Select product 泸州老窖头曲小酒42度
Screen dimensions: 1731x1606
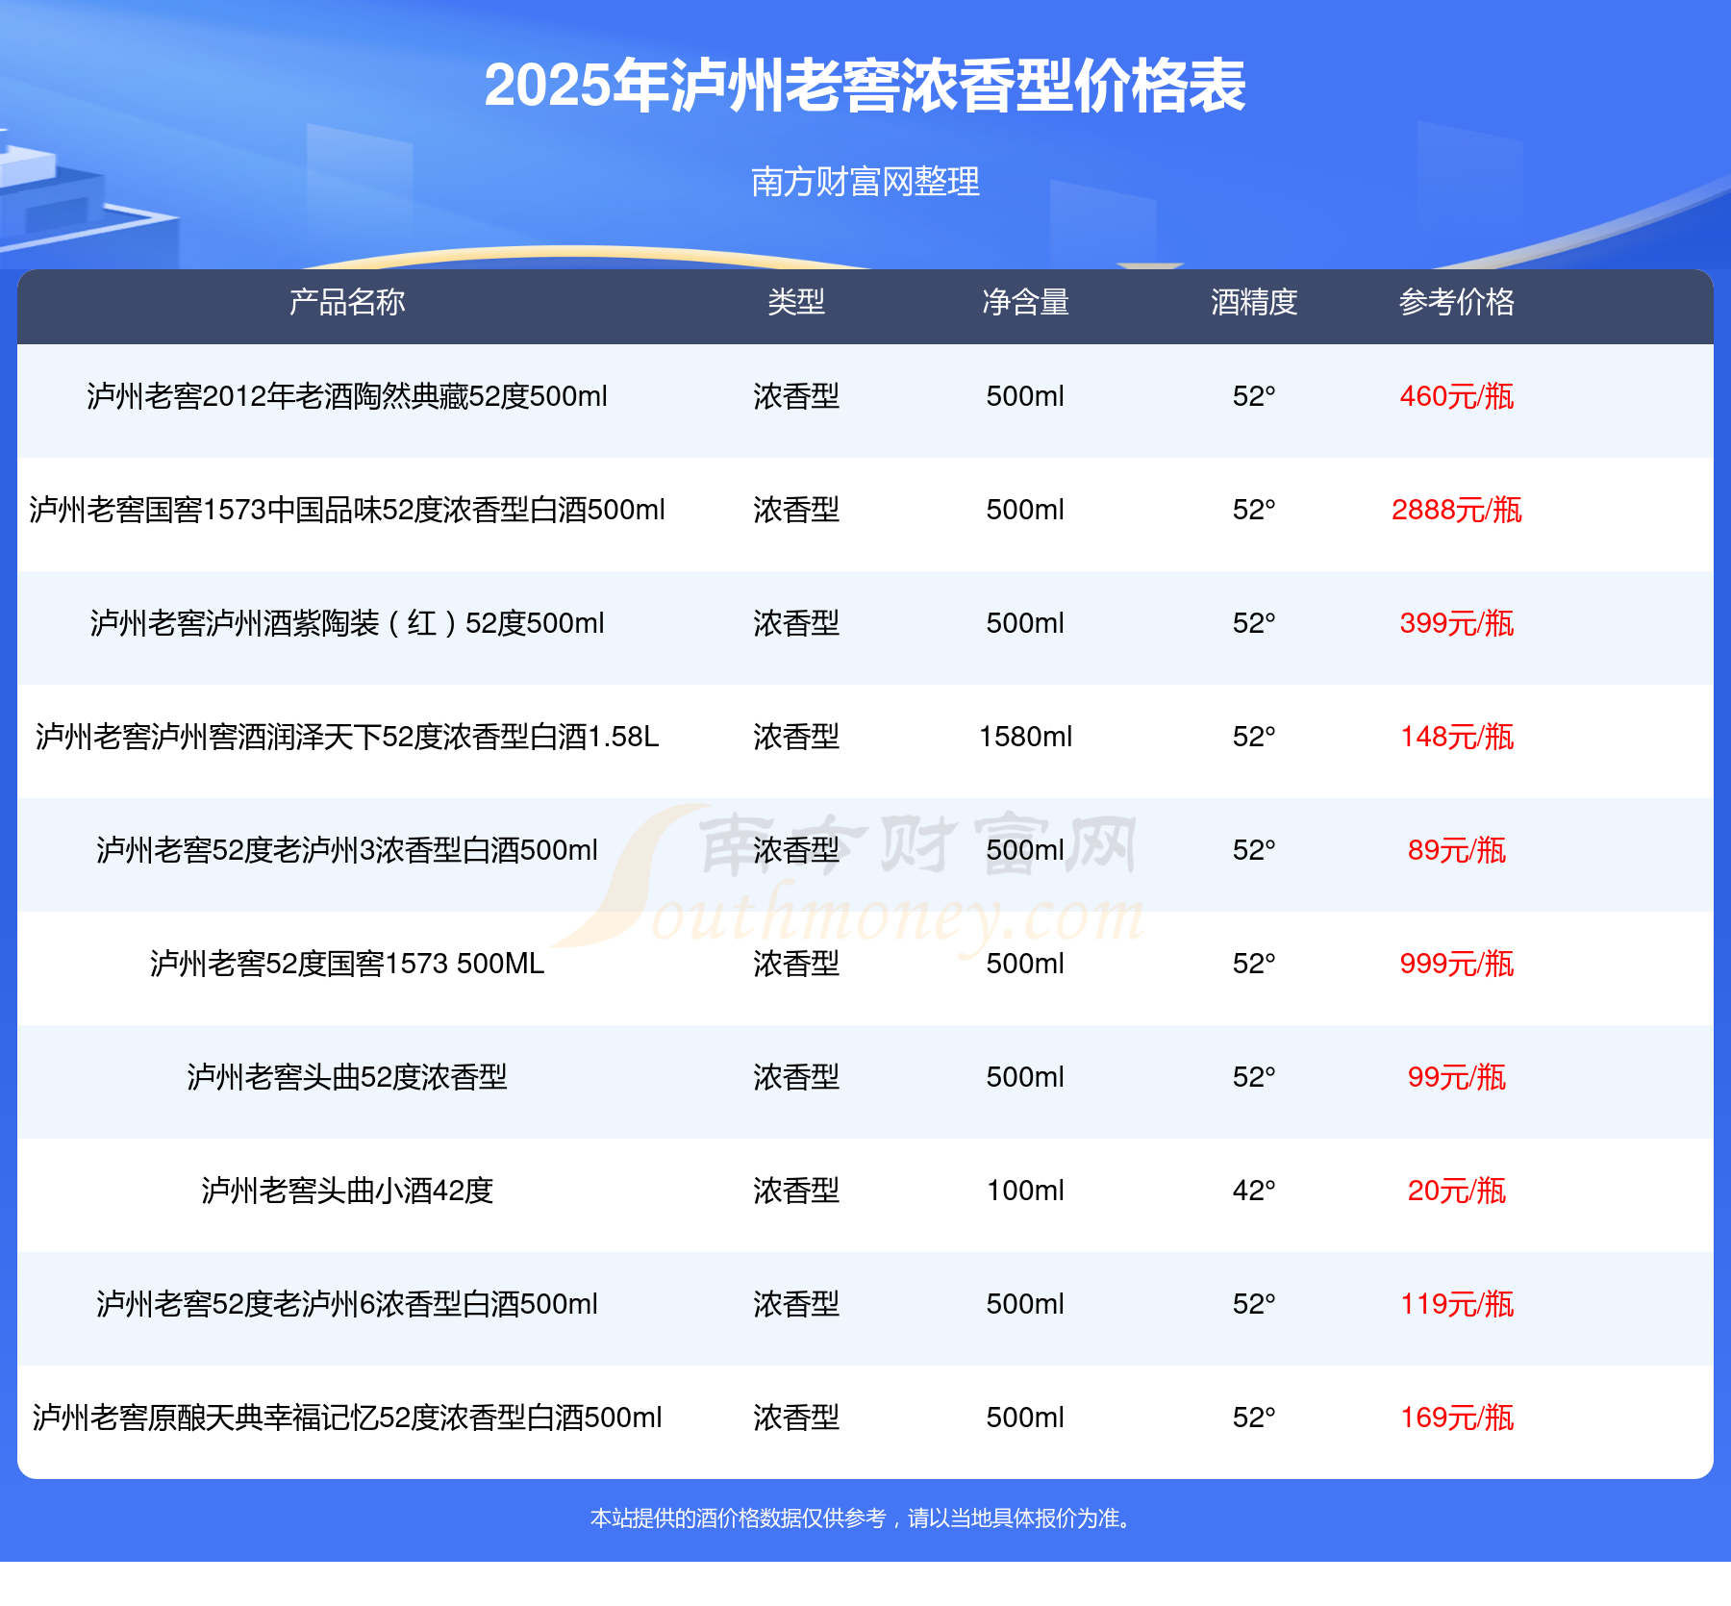pos(347,1191)
